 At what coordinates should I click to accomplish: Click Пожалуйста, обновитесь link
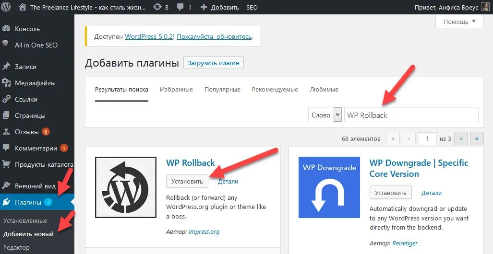pyautogui.click(x=214, y=36)
